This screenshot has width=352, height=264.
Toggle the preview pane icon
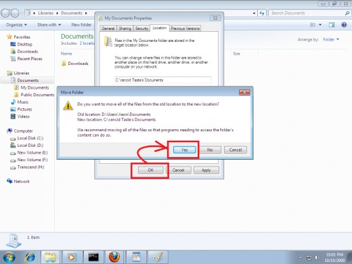point(332,24)
